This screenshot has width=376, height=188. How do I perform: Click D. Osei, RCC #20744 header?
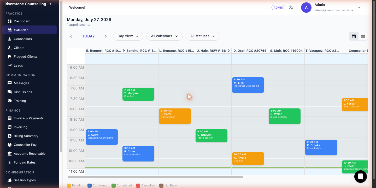(x=250, y=51)
